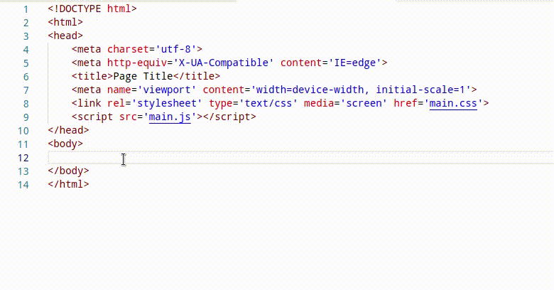Click the http-equiv attribute name

pos(137,63)
